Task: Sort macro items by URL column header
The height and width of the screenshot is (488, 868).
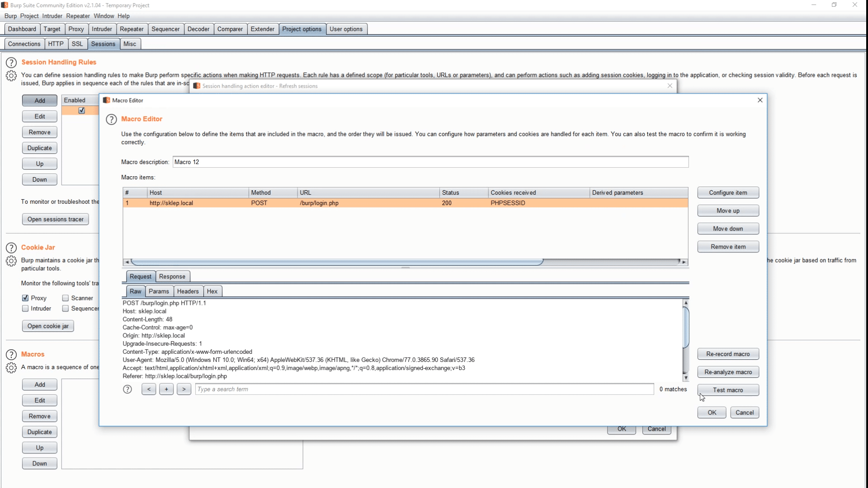Action: point(368,192)
